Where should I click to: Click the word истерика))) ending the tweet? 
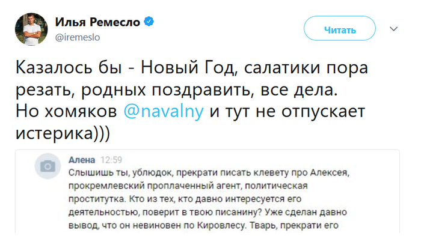point(63,133)
